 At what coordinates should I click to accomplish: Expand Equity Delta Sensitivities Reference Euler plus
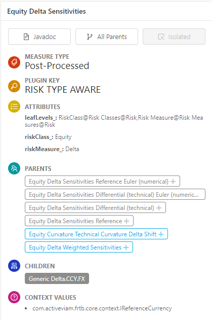(x=173, y=182)
